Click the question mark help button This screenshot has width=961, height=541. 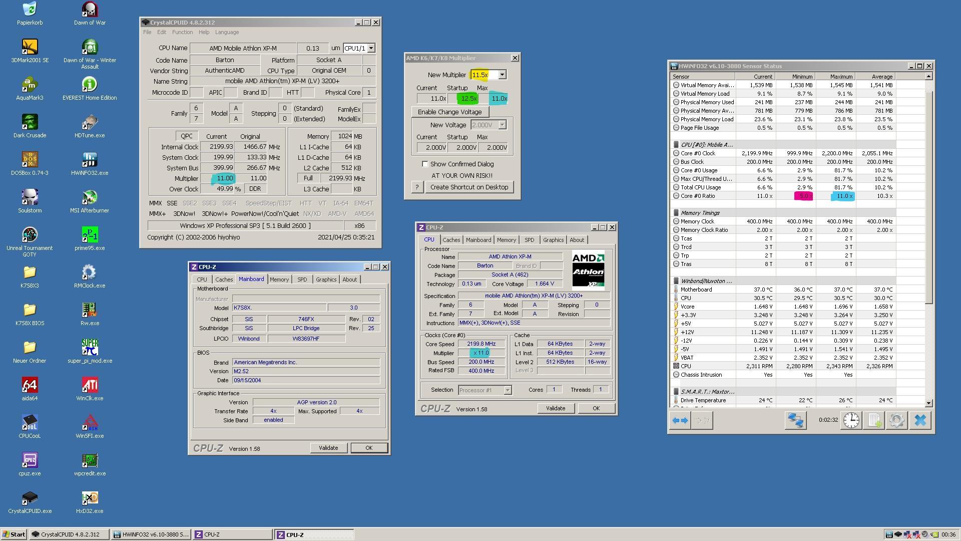(x=417, y=187)
